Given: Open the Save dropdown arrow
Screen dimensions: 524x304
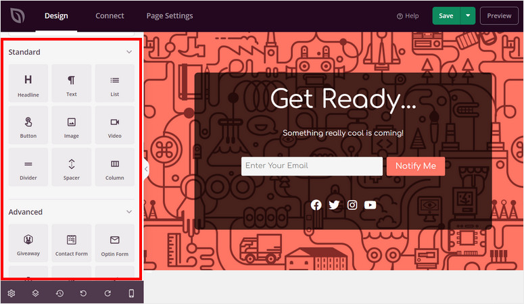Looking at the screenshot, I should pyautogui.click(x=468, y=16).
